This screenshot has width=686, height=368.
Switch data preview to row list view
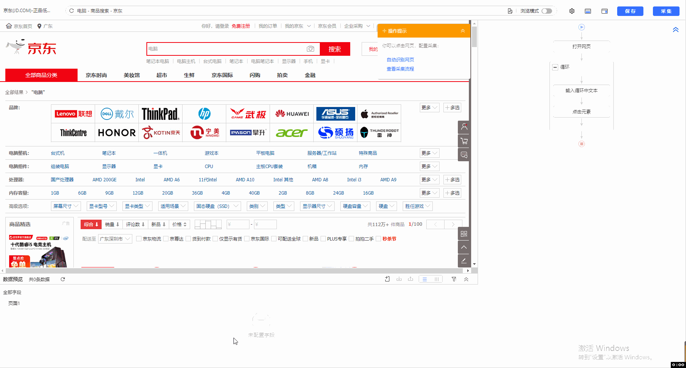click(x=425, y=279)
